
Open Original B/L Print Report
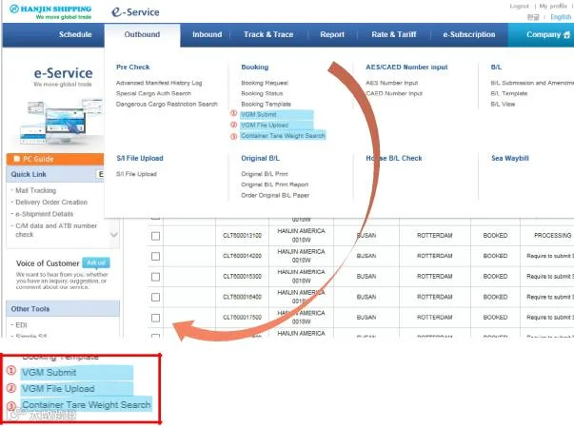click(274, 184)
